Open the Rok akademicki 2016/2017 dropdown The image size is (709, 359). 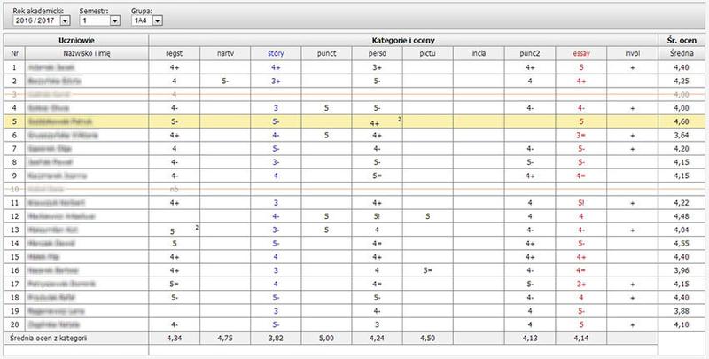(41, 19)
